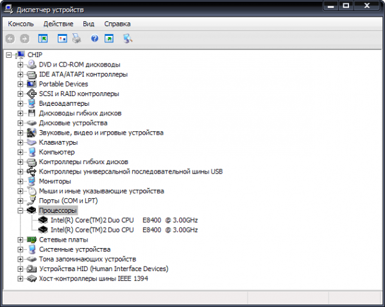The image size is (385, 307).
Task: Expand the Клавиатуры node
Action: [20, 142]
